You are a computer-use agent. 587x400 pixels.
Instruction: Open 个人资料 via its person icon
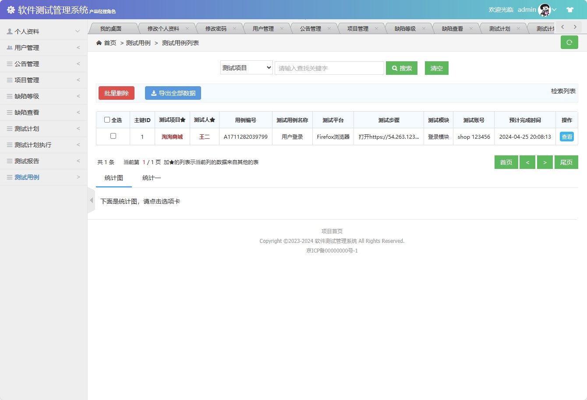click(x=10, y=31)
